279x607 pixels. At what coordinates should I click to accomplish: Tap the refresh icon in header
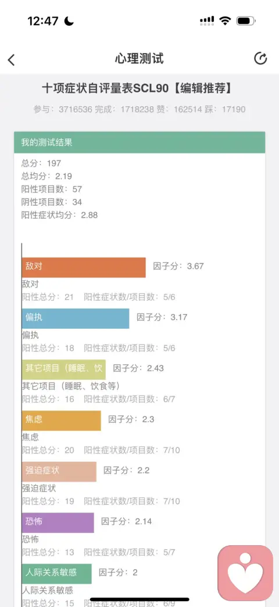click(260, 58)
